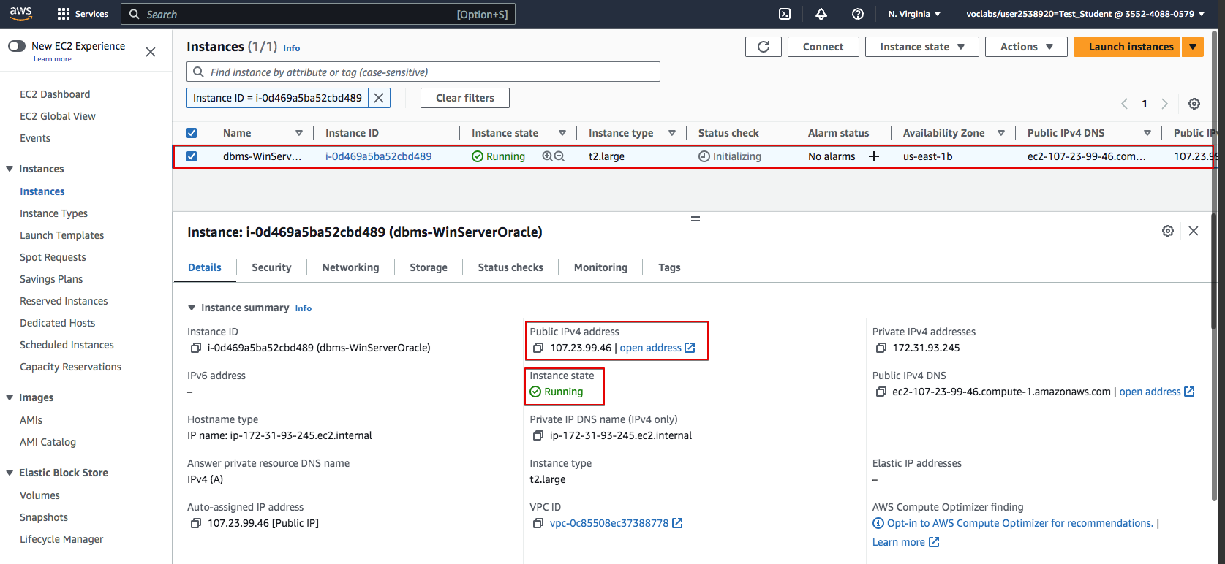The height and width of the screenshot is (564, 1225).
Task: Open the notifications bell
Action: [x=821, y=14]
